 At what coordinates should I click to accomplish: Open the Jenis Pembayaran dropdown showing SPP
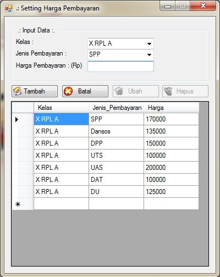pyautogui.click(x=120, y=54)
